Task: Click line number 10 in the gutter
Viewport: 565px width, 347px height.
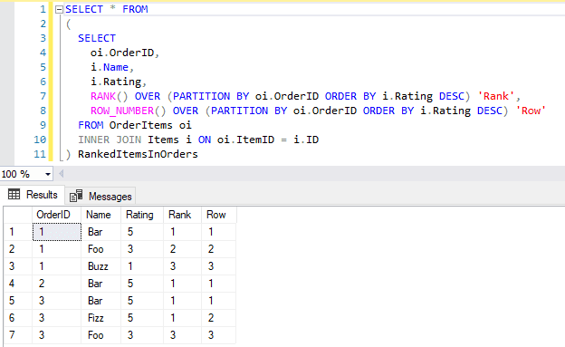Action: point(40,140)
